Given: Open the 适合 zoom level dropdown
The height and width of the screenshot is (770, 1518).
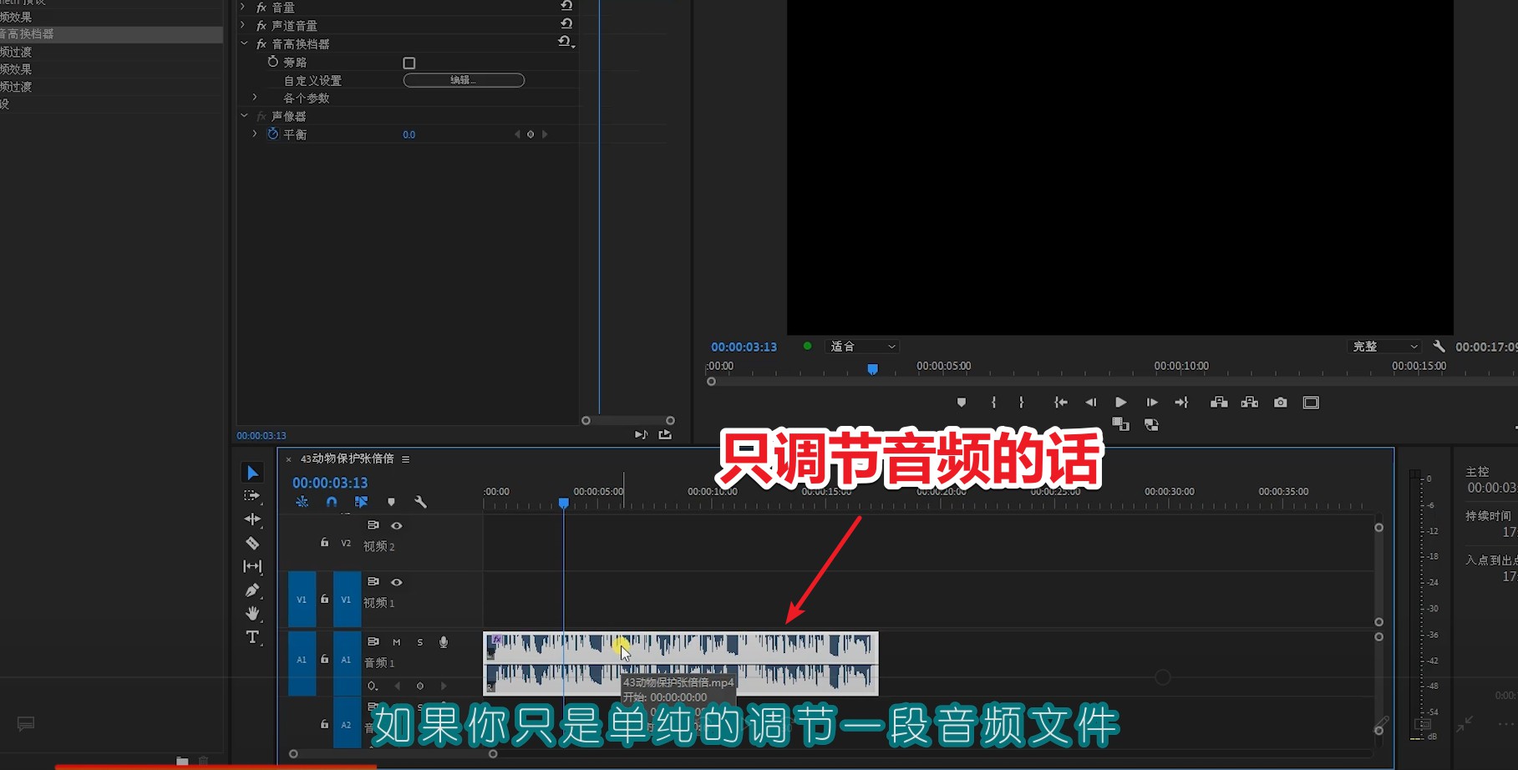Looking at the screenshot, I should 862,347.
